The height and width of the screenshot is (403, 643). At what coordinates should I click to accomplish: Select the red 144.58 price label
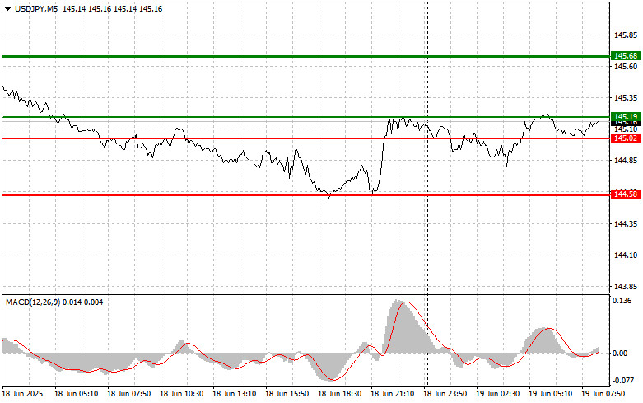pyautogui.click(x=624, y=194)
